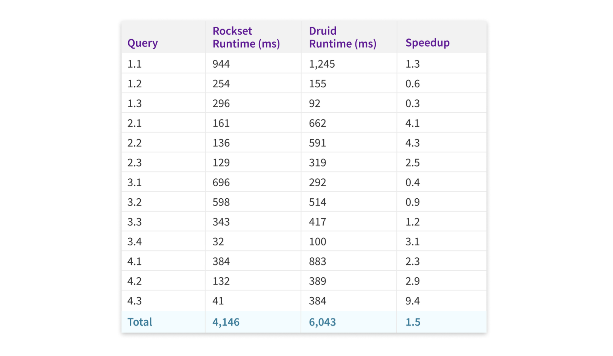Click query label 2.1 in the Query column
This screenshot has width=613, height=356.
click(x=135, y=123)
